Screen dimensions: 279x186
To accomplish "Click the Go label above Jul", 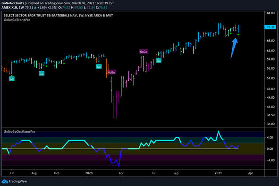I will click(159, 61).
